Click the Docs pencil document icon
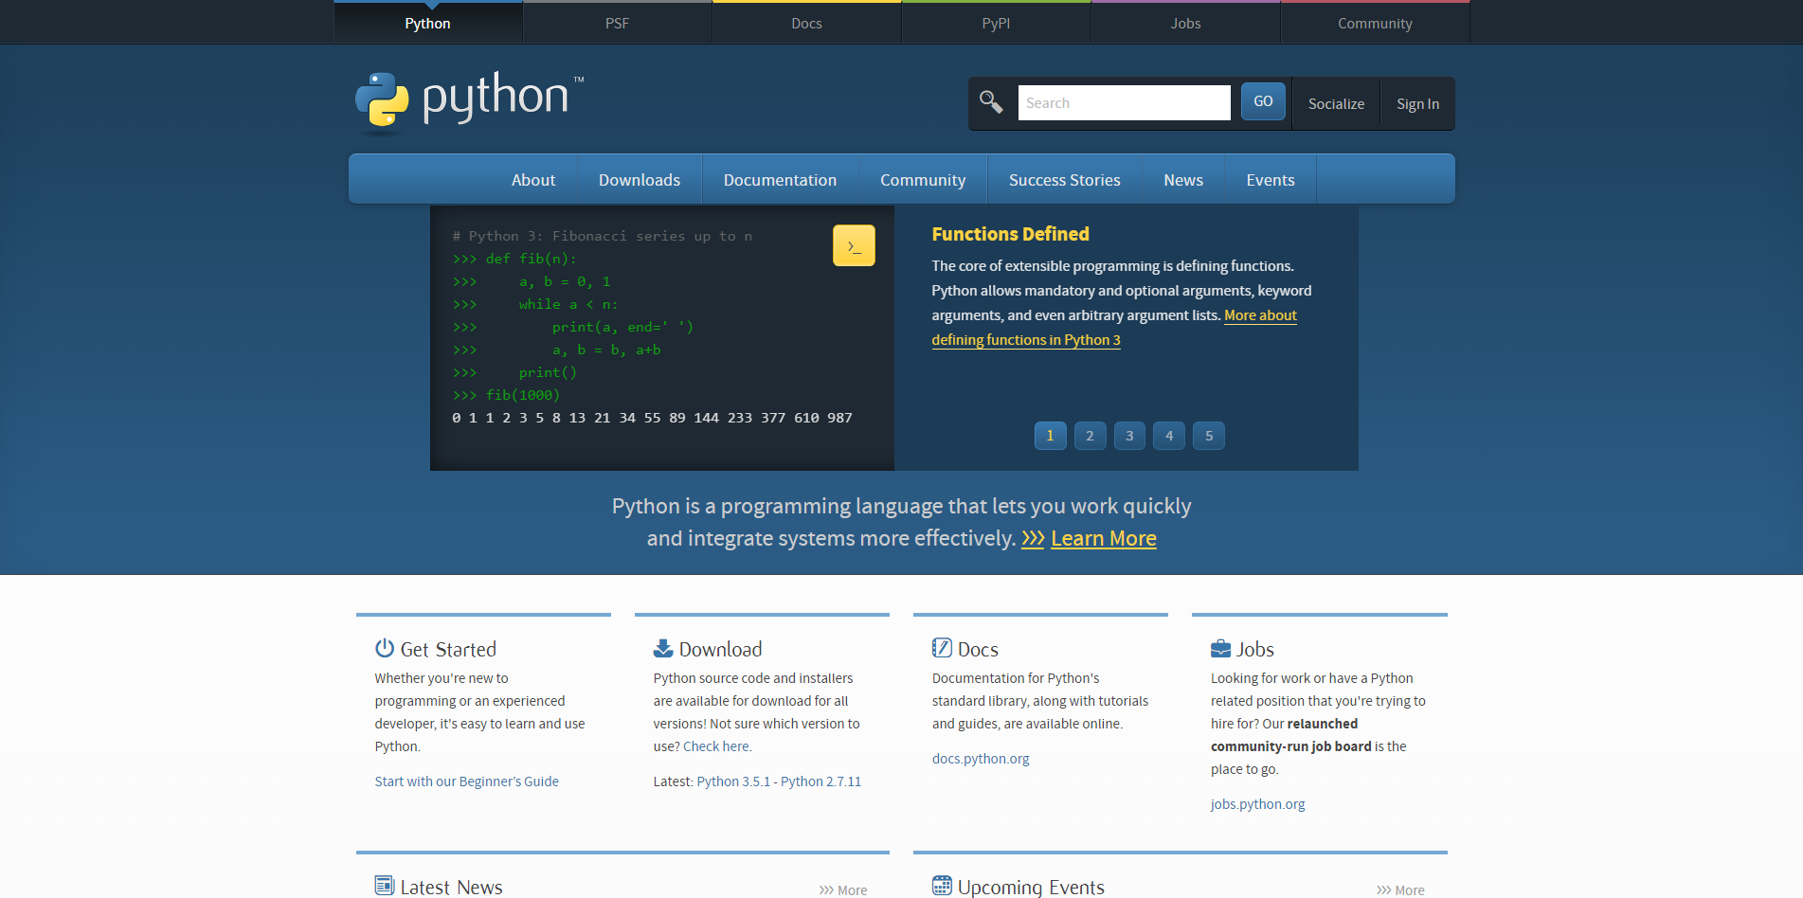The height and width of the screenshot is (898, 1803). pos(942,648)
